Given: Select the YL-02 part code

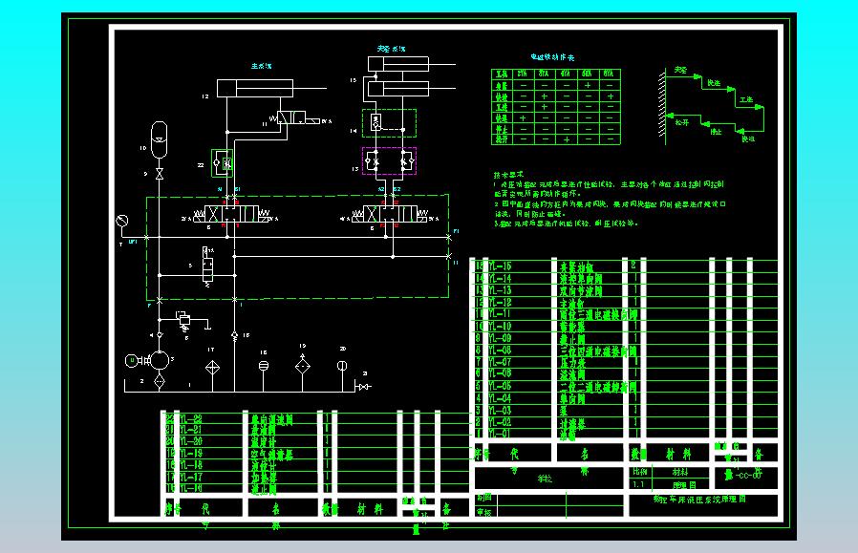Looking at the screenshot, I should (500, 422).
